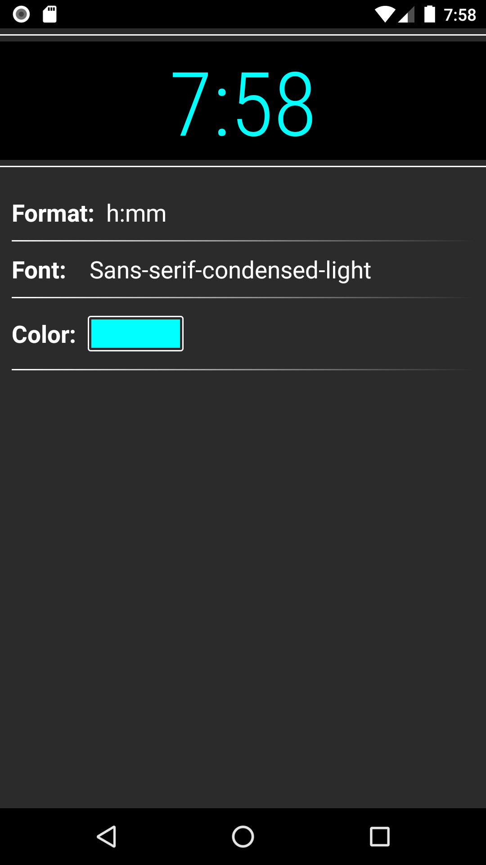The image size is (486, 865).
Task: Tap the battery status icon
Action: click(x=430, y=14)
